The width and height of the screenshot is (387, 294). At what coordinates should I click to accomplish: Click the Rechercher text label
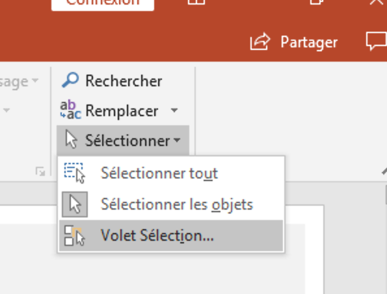124,80
